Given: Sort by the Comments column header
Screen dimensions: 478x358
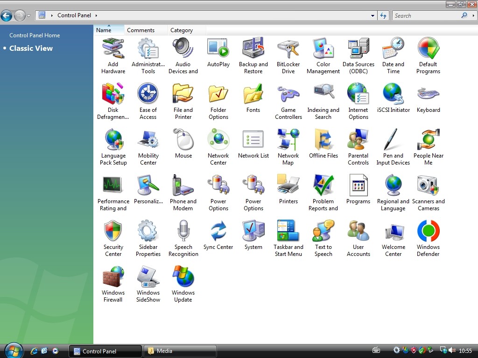Looking at the screenshot, I should (146, 30).
